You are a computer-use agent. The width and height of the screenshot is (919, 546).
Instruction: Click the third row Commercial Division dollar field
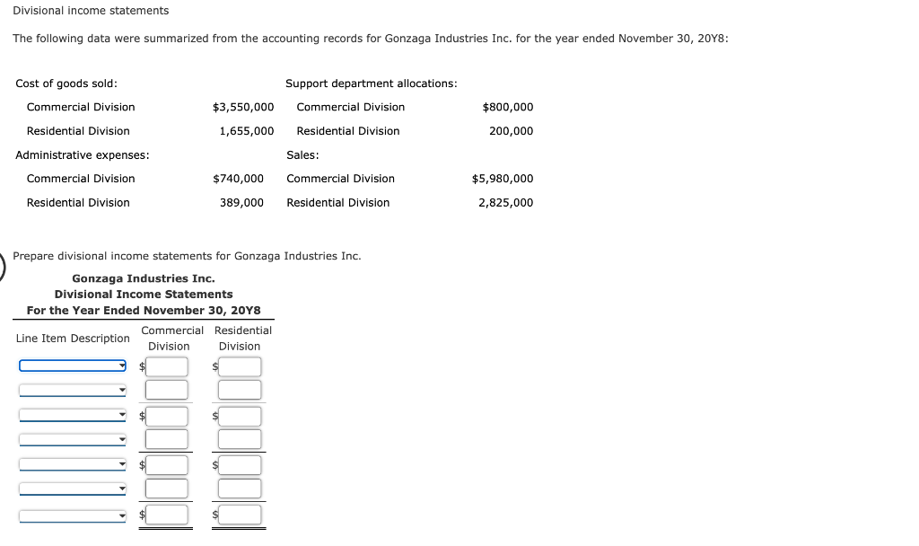169,415
